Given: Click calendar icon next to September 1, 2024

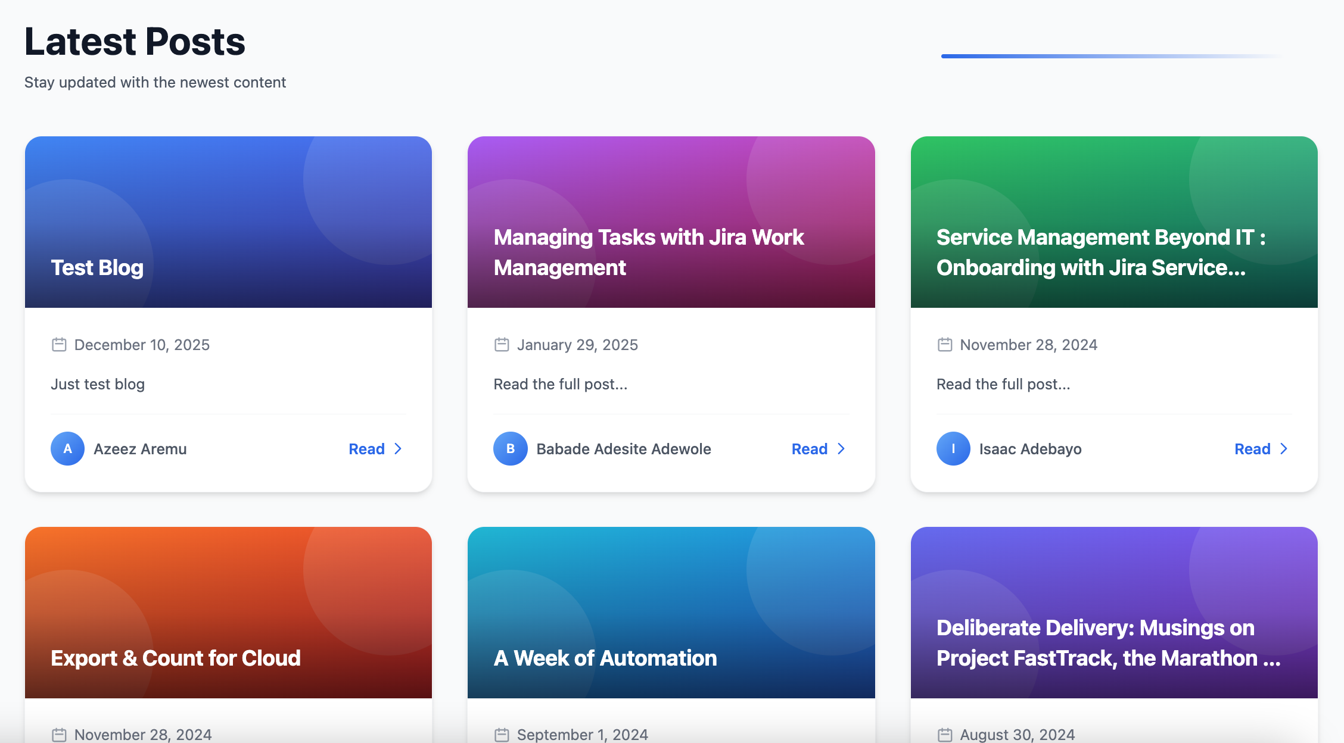Looking at the screenshot, I should [502, 735].
